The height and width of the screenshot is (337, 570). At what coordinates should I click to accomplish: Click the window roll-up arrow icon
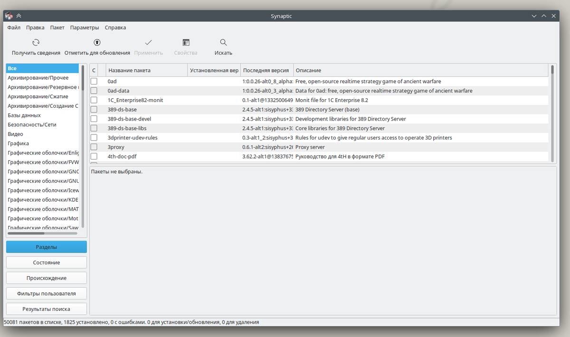(18, 15)
